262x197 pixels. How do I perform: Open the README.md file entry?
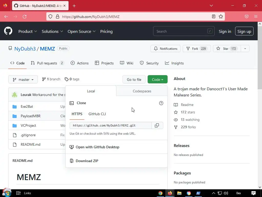point(30,144)
